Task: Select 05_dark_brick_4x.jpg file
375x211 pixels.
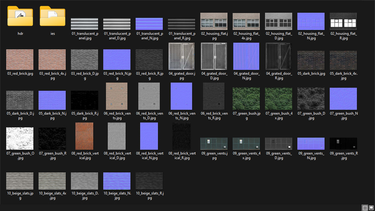Action: [x=343, y=60]
